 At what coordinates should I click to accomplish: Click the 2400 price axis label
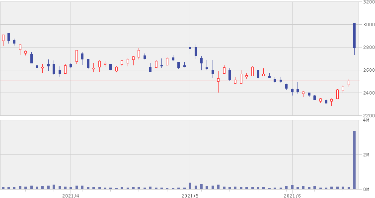(x=368, y=93)
